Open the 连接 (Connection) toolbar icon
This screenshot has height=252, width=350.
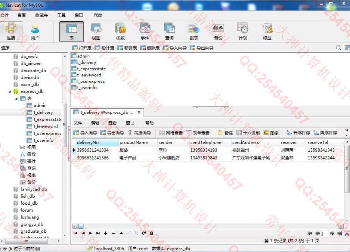[11, 31]
